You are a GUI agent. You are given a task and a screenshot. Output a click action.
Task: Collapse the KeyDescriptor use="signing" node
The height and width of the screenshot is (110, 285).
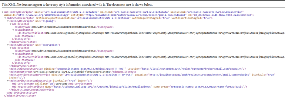(x=8, y=21)
